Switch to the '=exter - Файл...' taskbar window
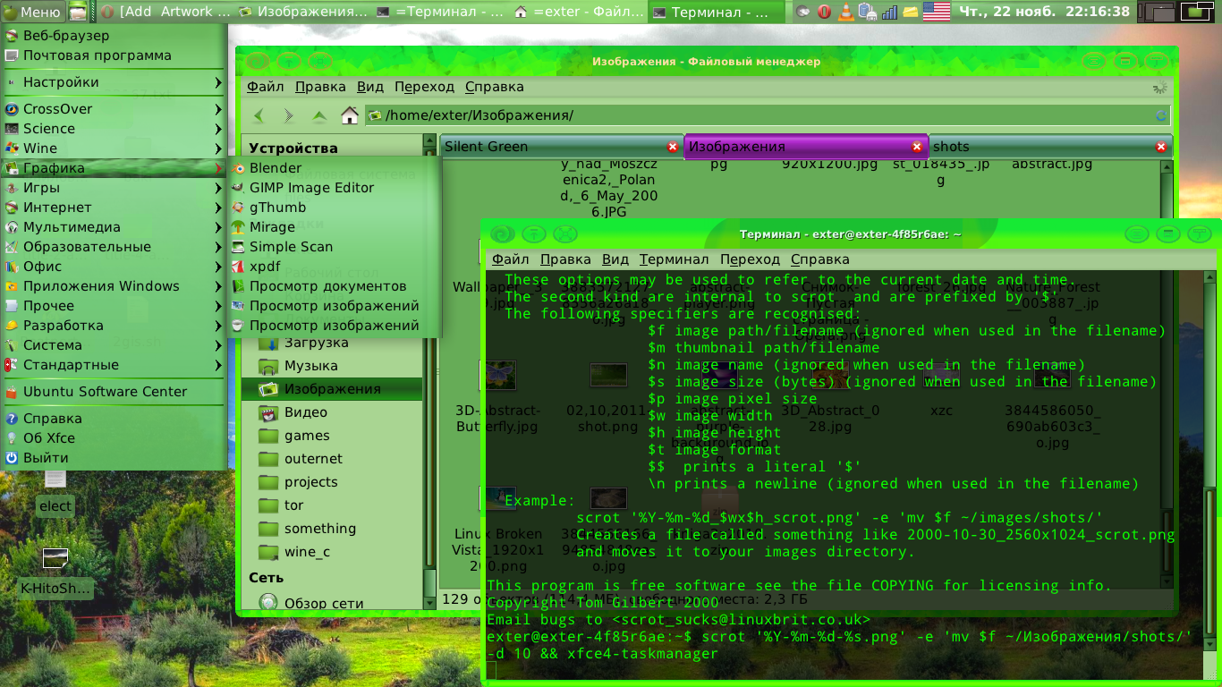 [x=578, y=12]
